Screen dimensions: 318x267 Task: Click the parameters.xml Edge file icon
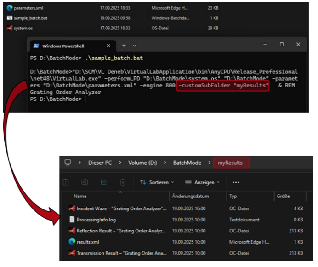pos(10,8)
